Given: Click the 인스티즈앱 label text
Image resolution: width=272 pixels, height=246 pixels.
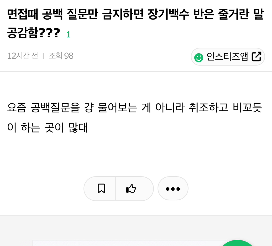Looking at the screenshot, I should tap(227, 57).
